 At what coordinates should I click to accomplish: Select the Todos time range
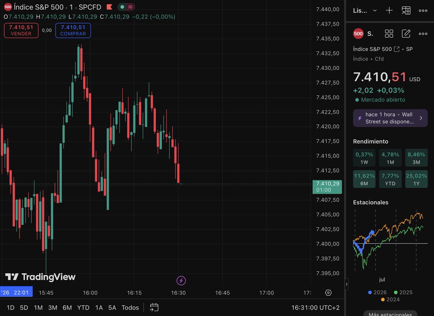[x=130, y=308]
